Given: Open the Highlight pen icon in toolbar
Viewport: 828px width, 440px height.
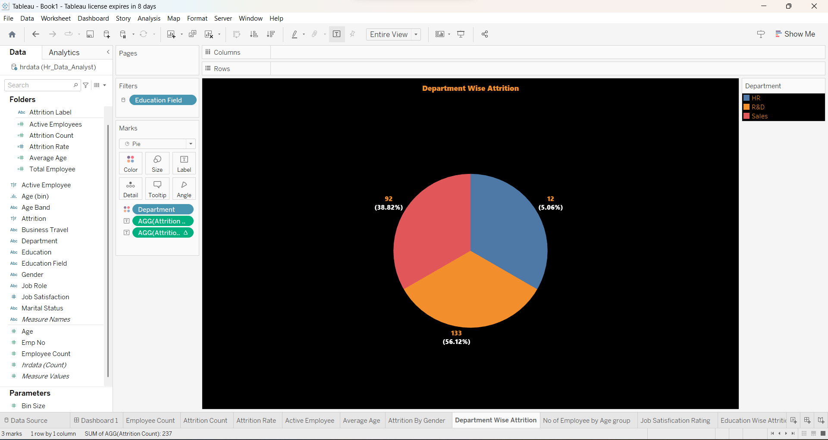Looking at the screenshot, I should 295,34.
